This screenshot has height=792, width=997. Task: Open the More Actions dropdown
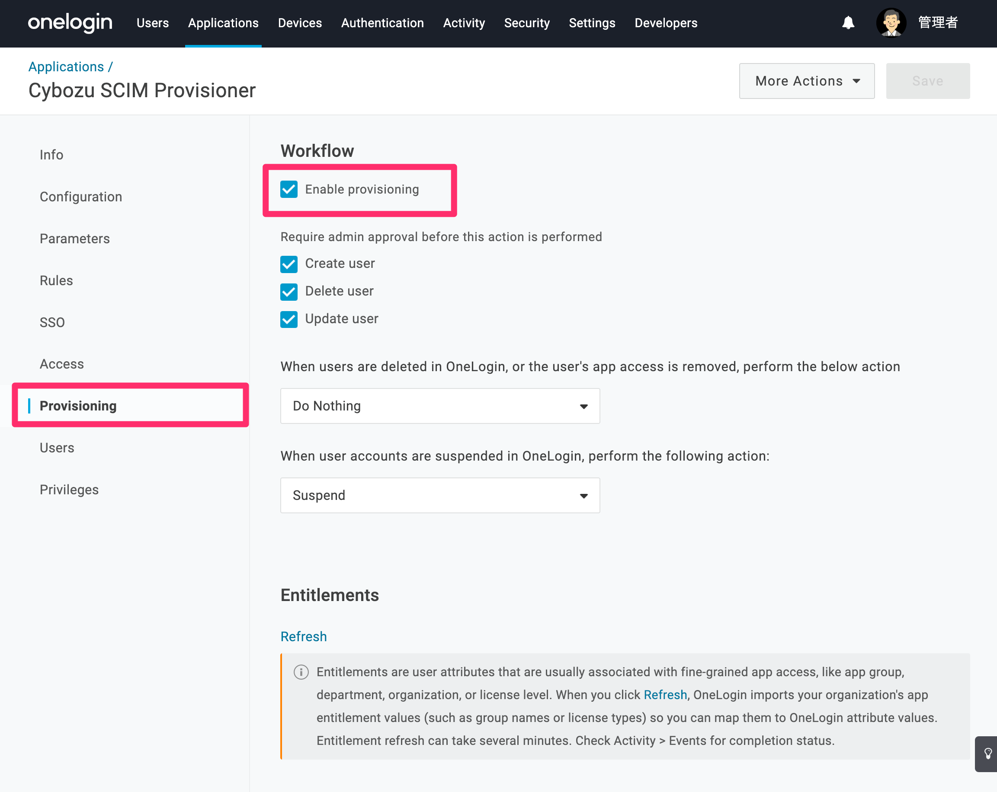[x=807, y=81]
